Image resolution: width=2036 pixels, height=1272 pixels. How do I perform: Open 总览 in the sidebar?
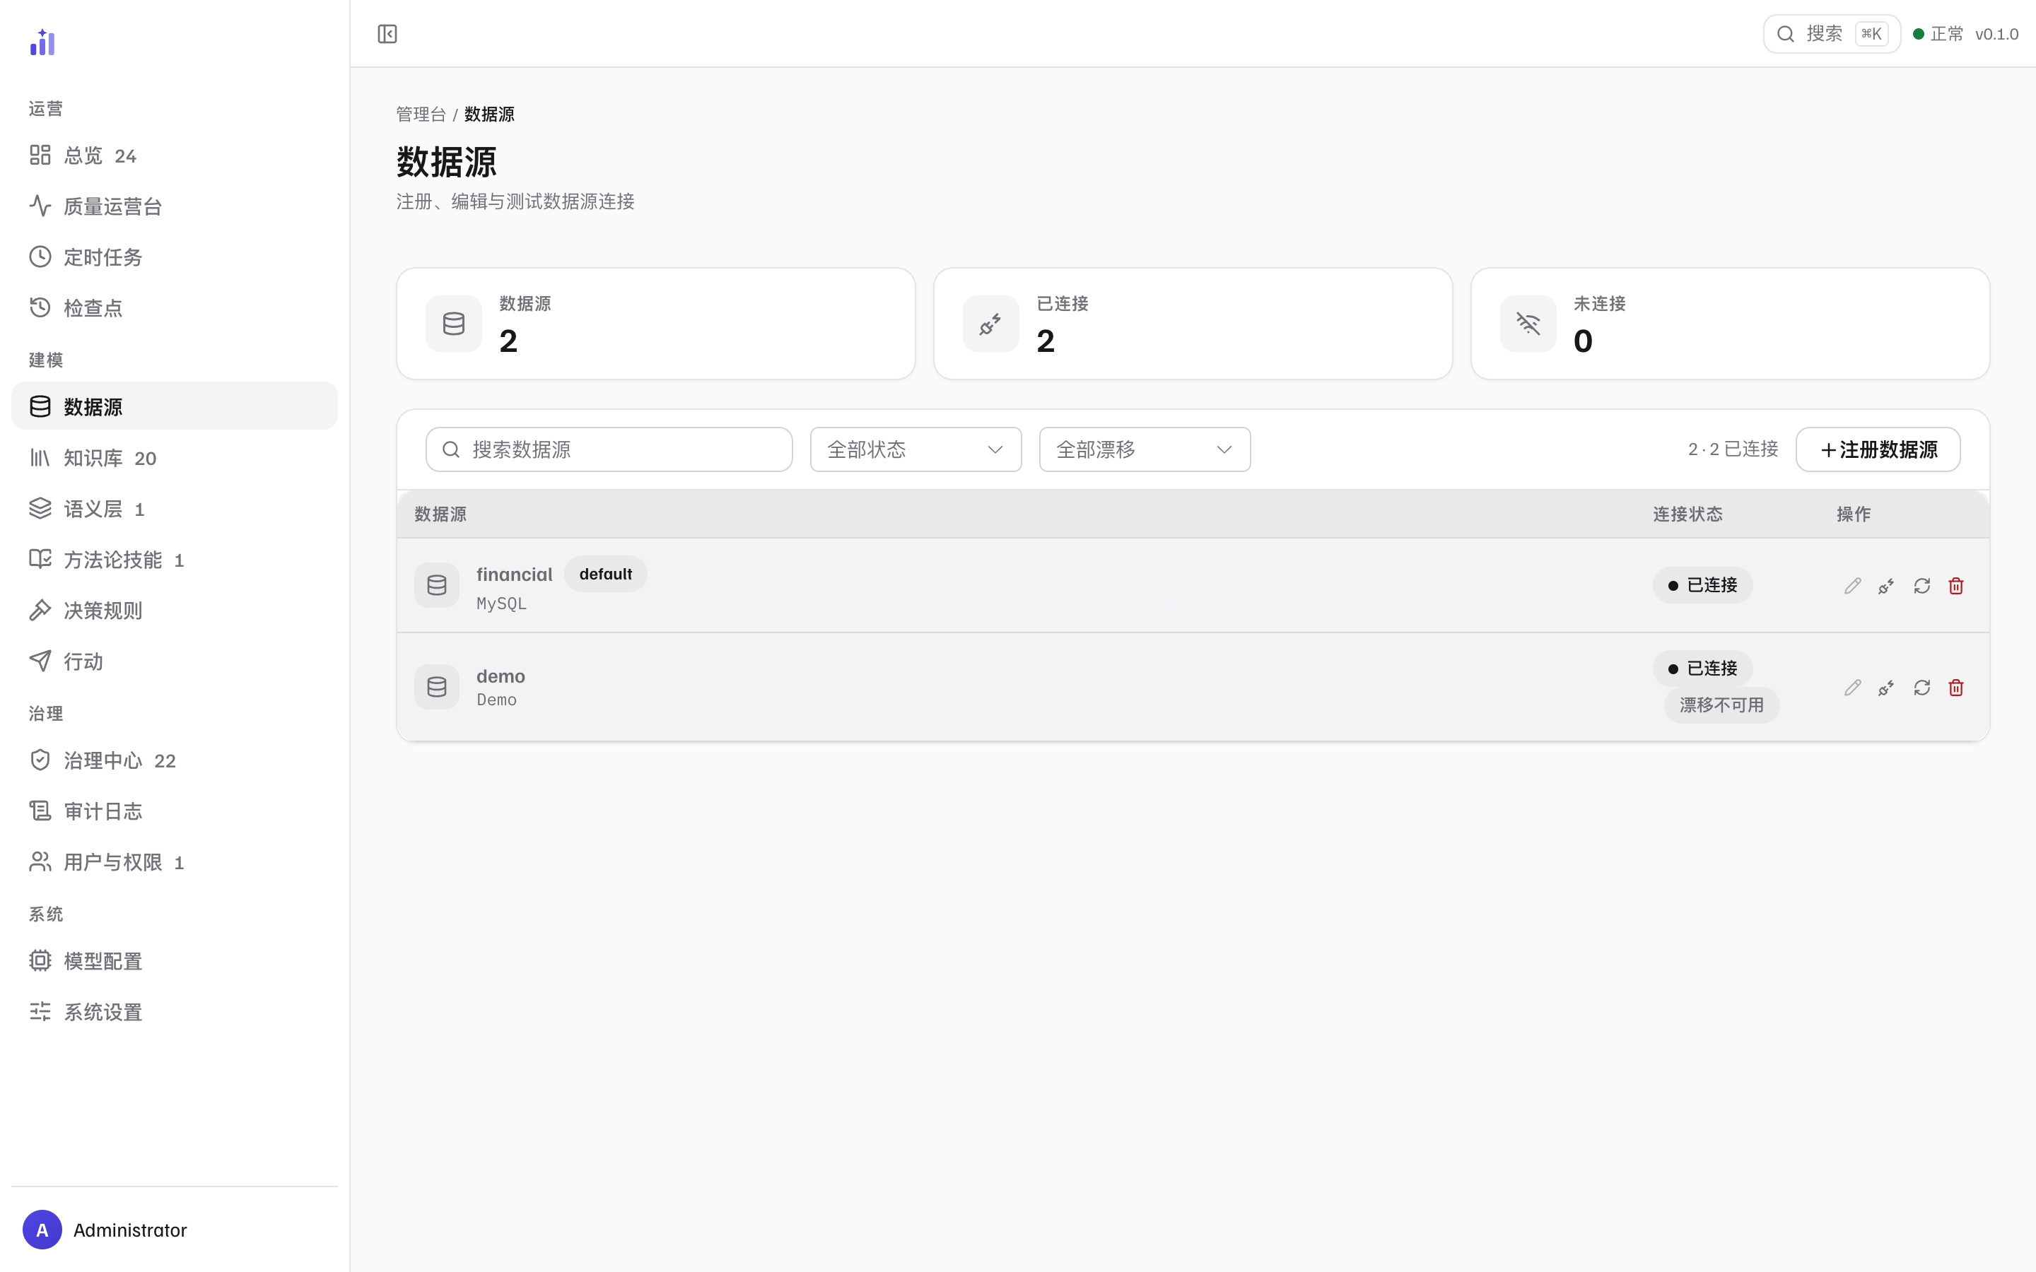click(174, 155)
